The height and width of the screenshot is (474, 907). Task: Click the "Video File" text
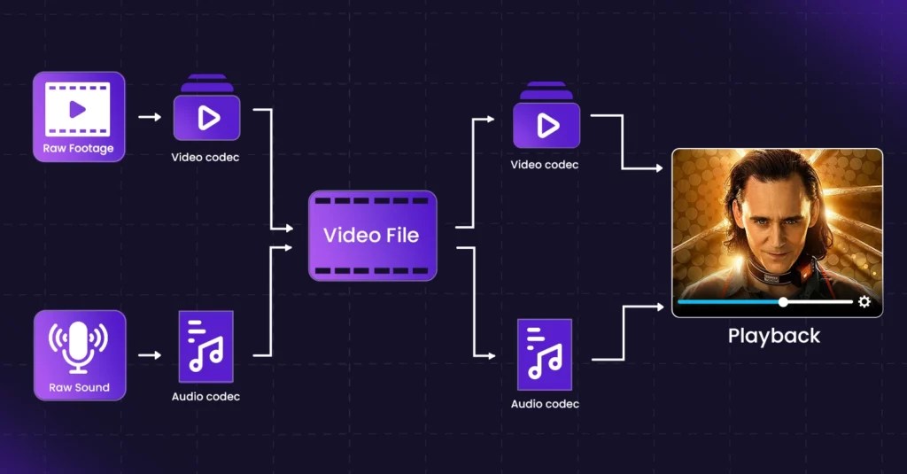(371, 235)
